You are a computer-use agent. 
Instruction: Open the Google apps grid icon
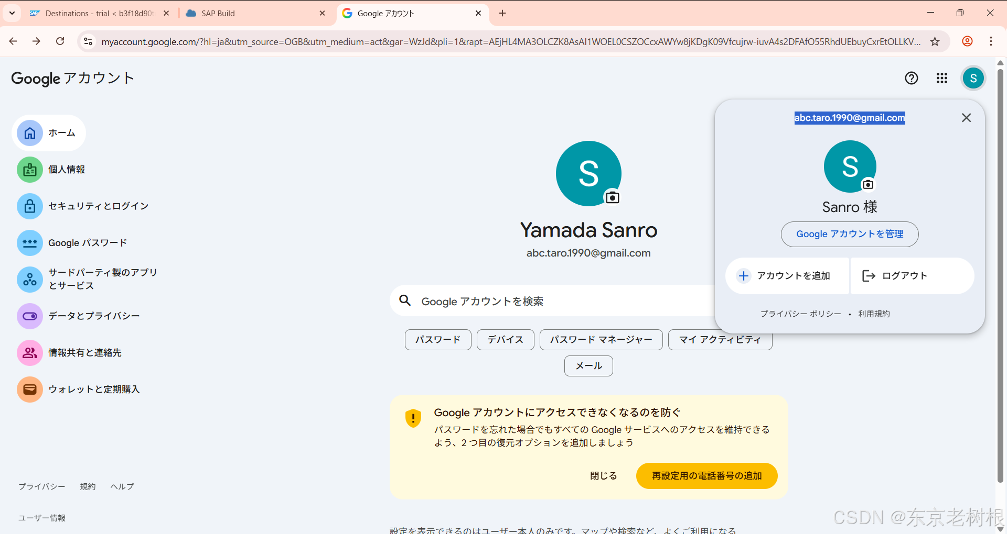pyautogui.click(x=942, y=78)
